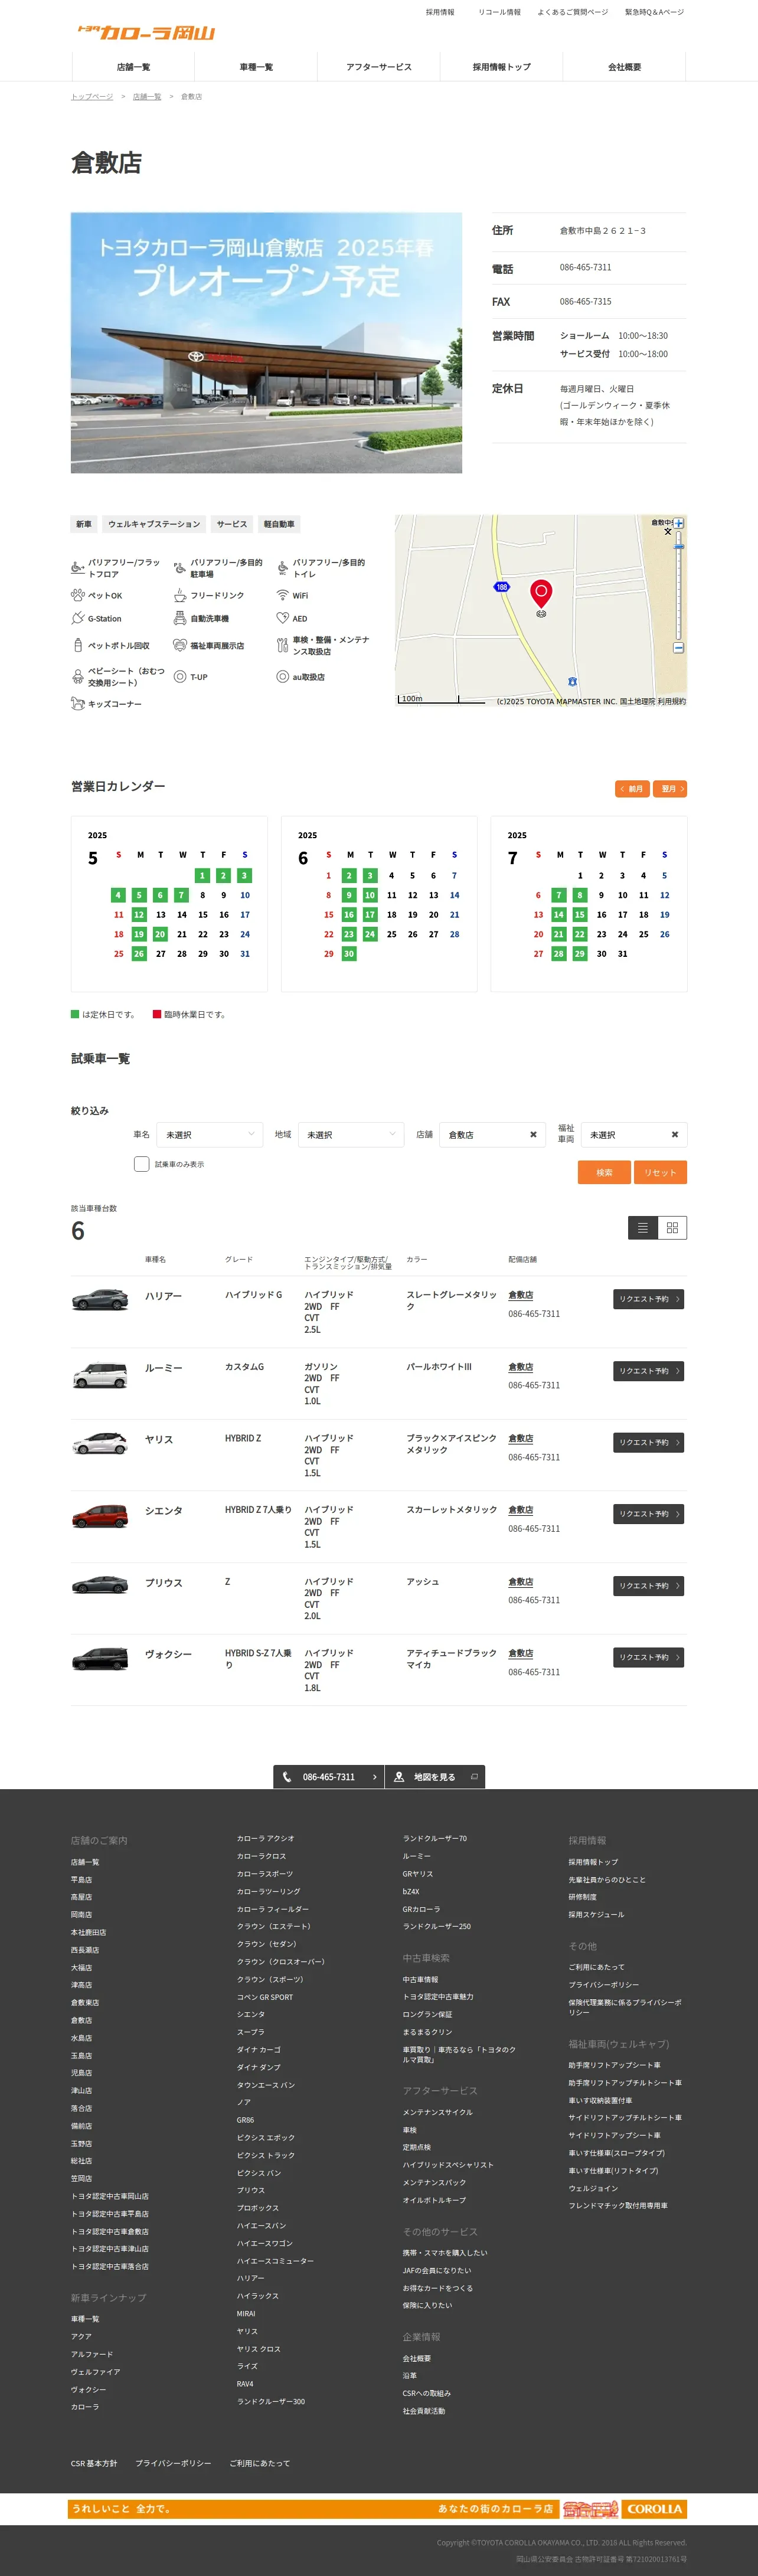This screenshot has width=758, height=2576.
Task: Open footer link 中古車情報
Action: (x=420, y=1979)
